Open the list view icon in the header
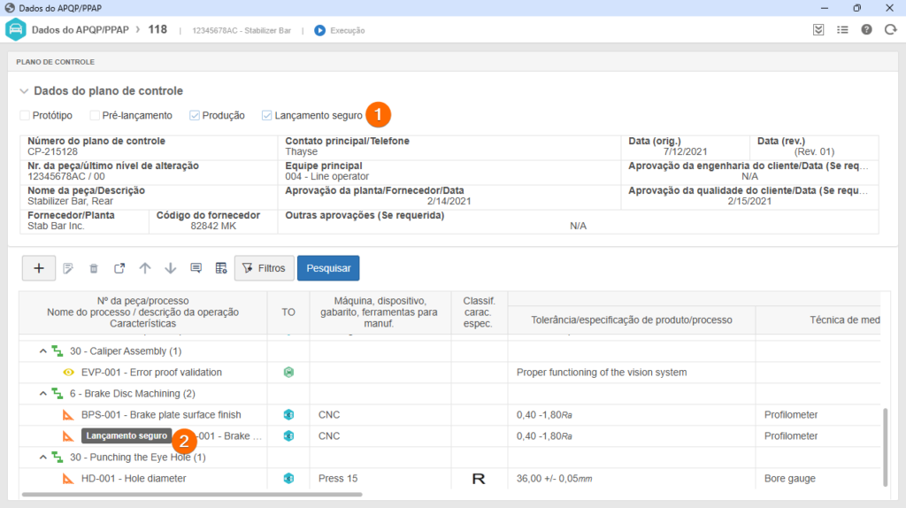This screenshot has width=906, height=508. click(842, 29)
